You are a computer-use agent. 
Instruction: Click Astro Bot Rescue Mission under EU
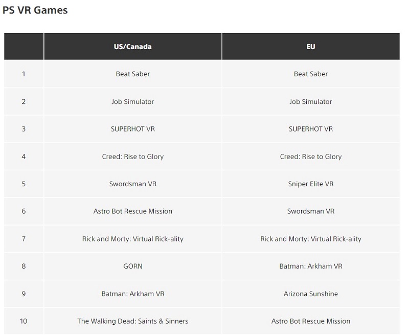point(311,321)
